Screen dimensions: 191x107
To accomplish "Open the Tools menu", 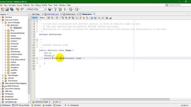I will click(56, 5).
